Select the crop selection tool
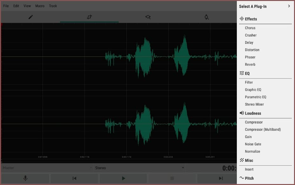Viewport: 295px width, 185px height. [89, 17]
